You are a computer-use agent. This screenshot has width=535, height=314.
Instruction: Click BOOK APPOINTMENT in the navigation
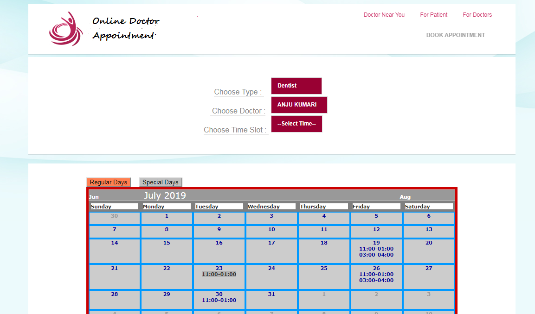(x=456, y=35)
